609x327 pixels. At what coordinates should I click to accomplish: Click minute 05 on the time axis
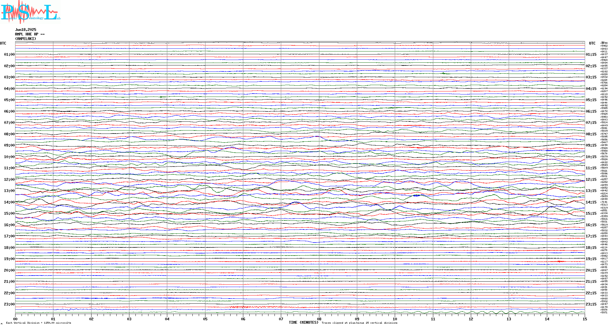(x=205, y=319)
